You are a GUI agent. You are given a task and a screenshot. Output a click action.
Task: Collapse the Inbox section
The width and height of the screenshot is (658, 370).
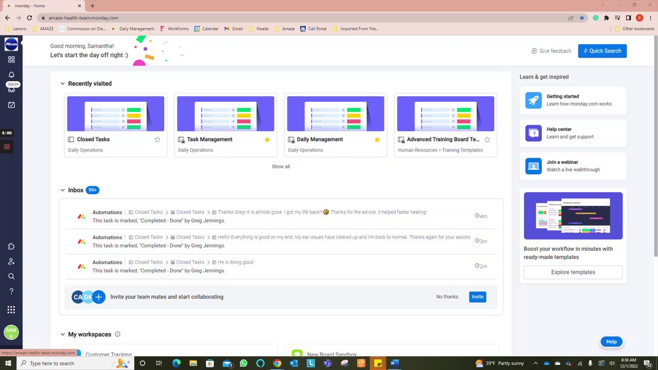coord(63,190)
